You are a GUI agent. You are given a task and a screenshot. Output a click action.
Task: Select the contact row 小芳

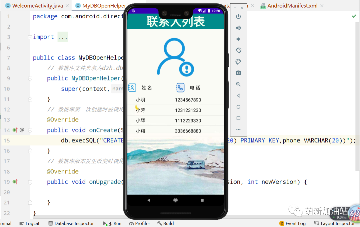[175, 110]
